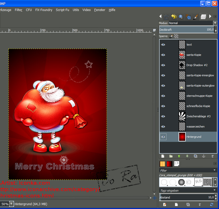The height and width of the screenshot is (209, 219).
Task: Raise the selected layer with green arrow
Action: [x=179, y=156]
